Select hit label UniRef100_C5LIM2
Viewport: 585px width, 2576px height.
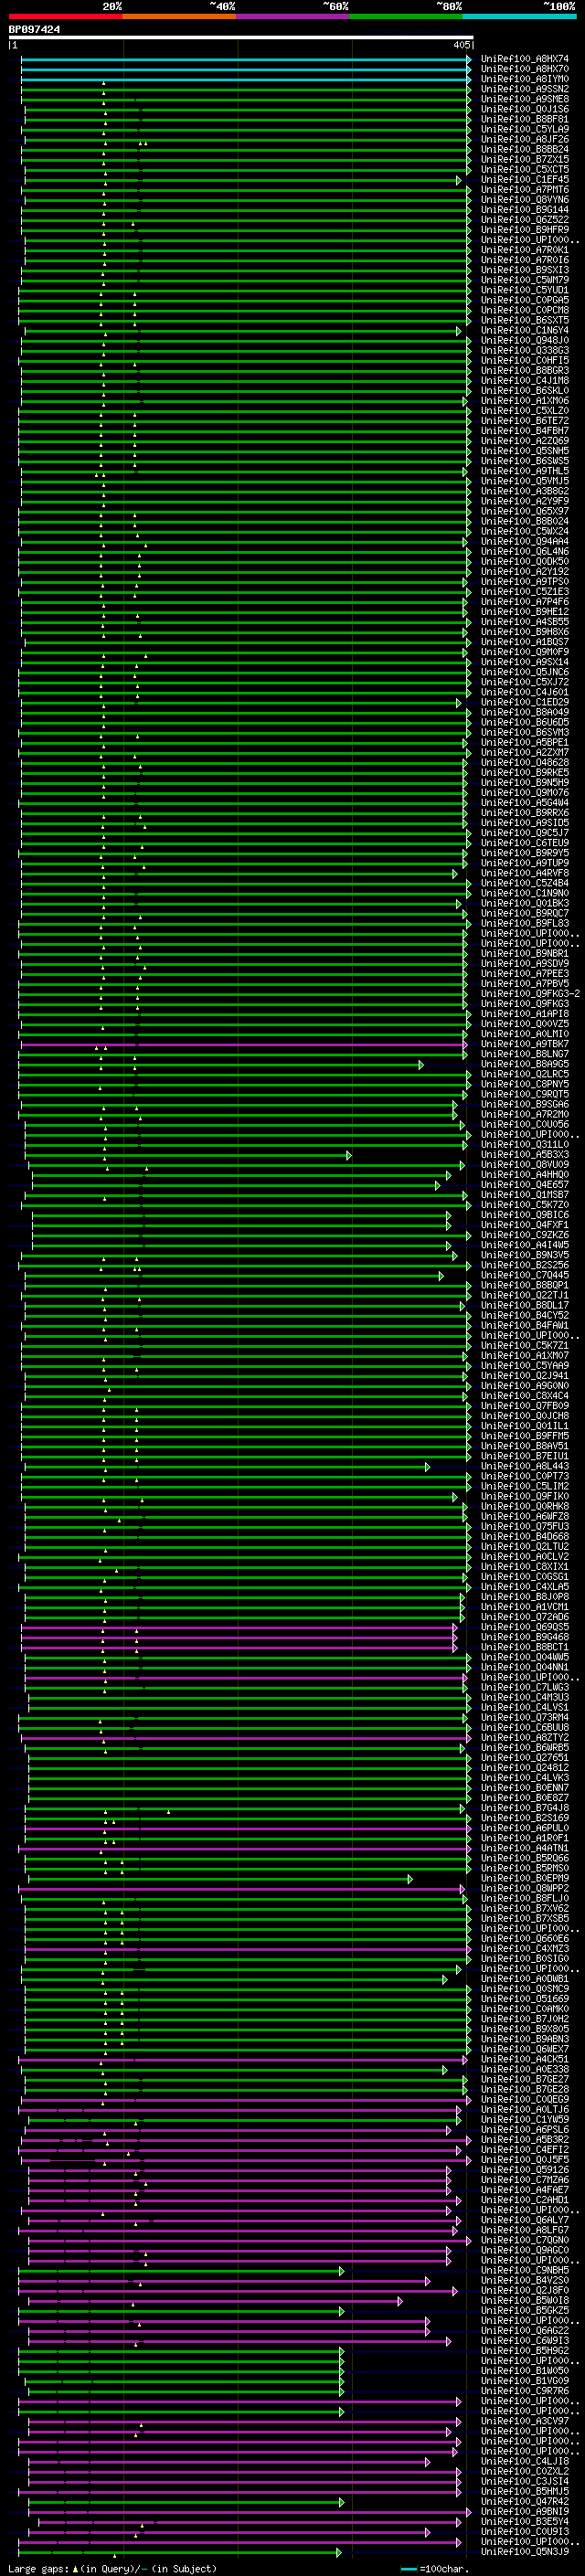point(525,1486)
